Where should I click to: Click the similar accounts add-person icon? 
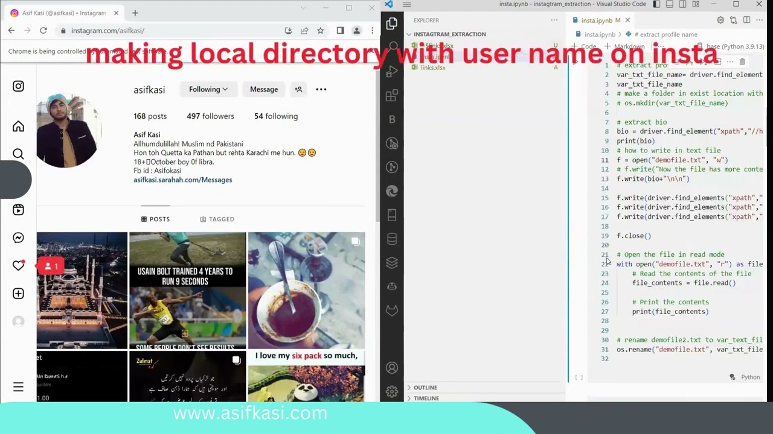pos(298,89)
